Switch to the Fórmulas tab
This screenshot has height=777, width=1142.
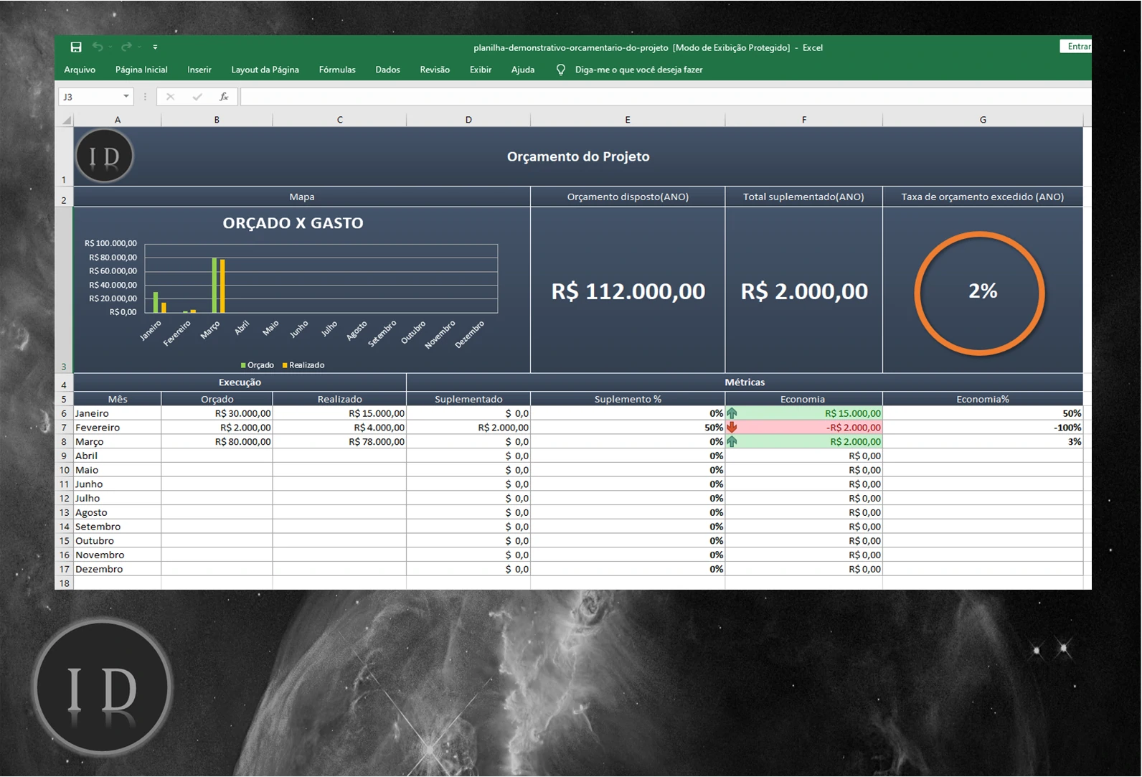[x=337, y=70]
